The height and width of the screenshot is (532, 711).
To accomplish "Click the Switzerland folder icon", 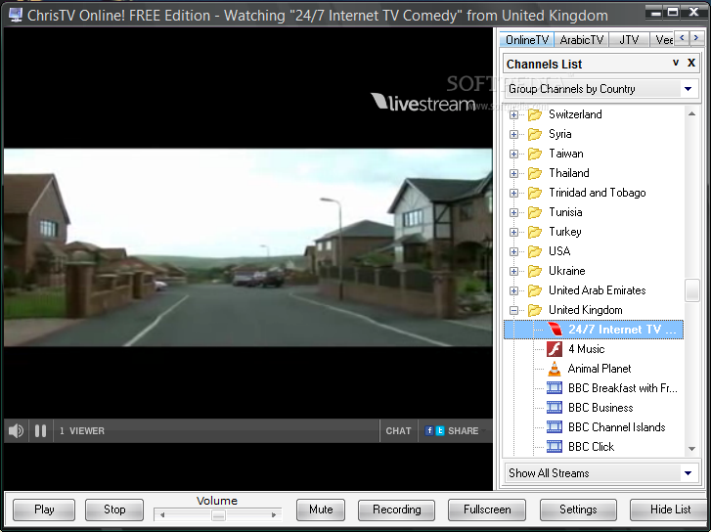I will [535, 114].
